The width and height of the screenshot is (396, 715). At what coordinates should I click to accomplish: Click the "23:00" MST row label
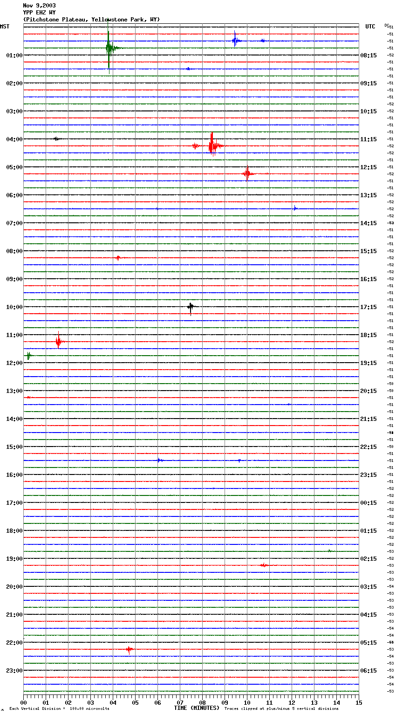[x=14, y=670]
